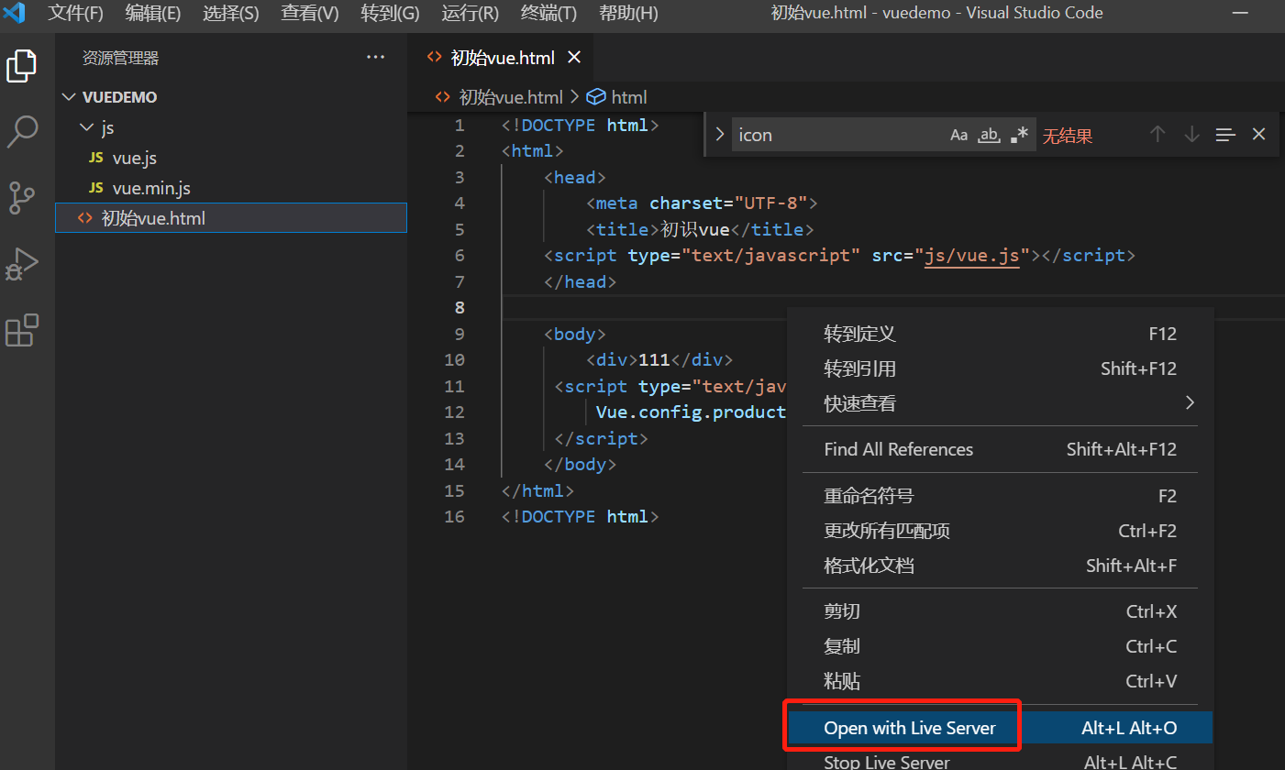Click the 111 text in div
The width and height of the screenshot is (1285, 770).
(x=654, y=360)
